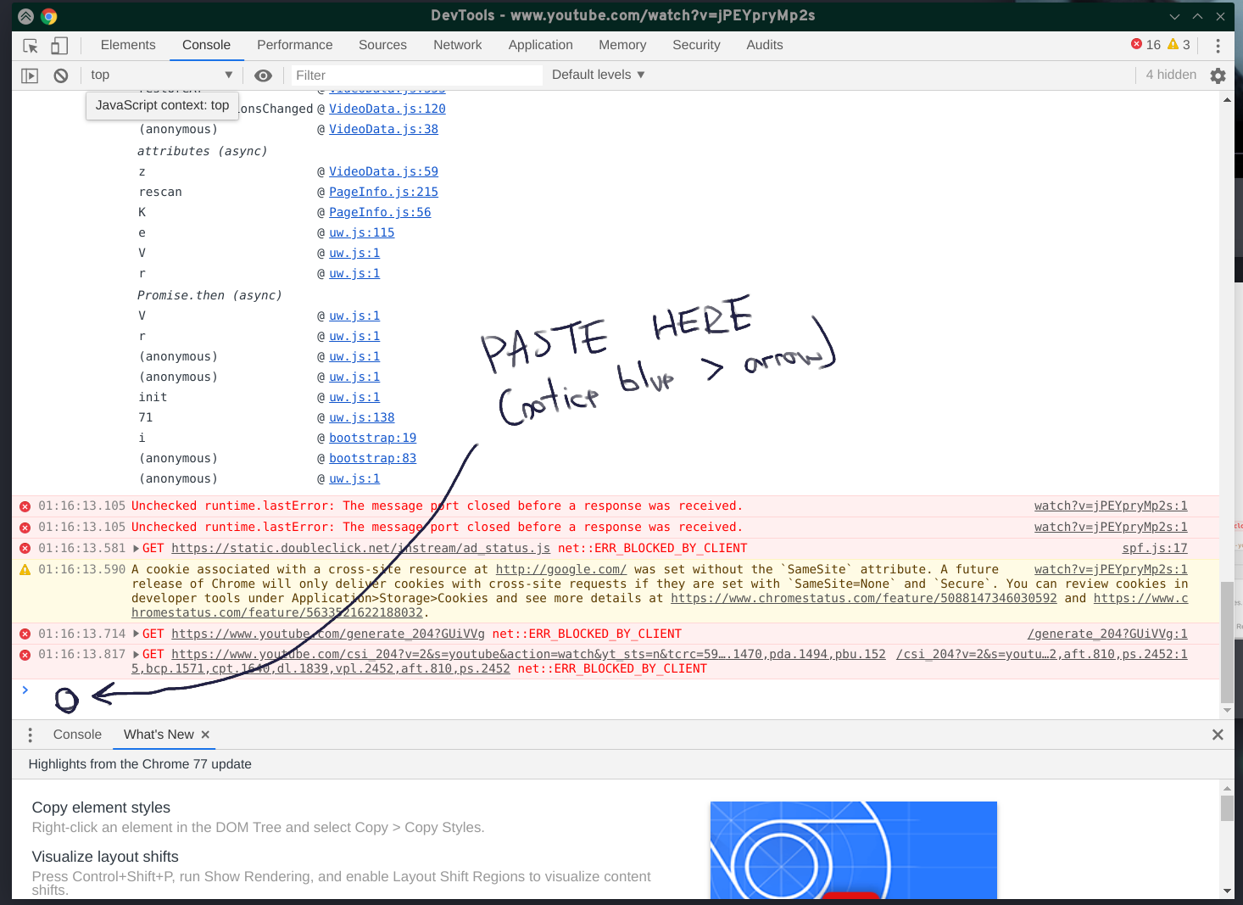Expand the doubleclick ad_status.js GET error
1243x905 pixels.
pyautogui.click(x=137, y=549)
